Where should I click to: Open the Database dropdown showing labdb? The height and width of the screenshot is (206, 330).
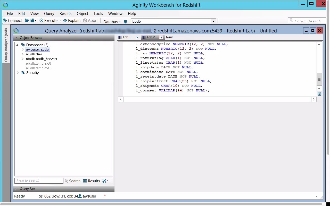[213, 21]
